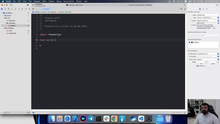This screenshot has height=124, width=220.
Task: Collapse the new folder
Action: coord(4,18)
